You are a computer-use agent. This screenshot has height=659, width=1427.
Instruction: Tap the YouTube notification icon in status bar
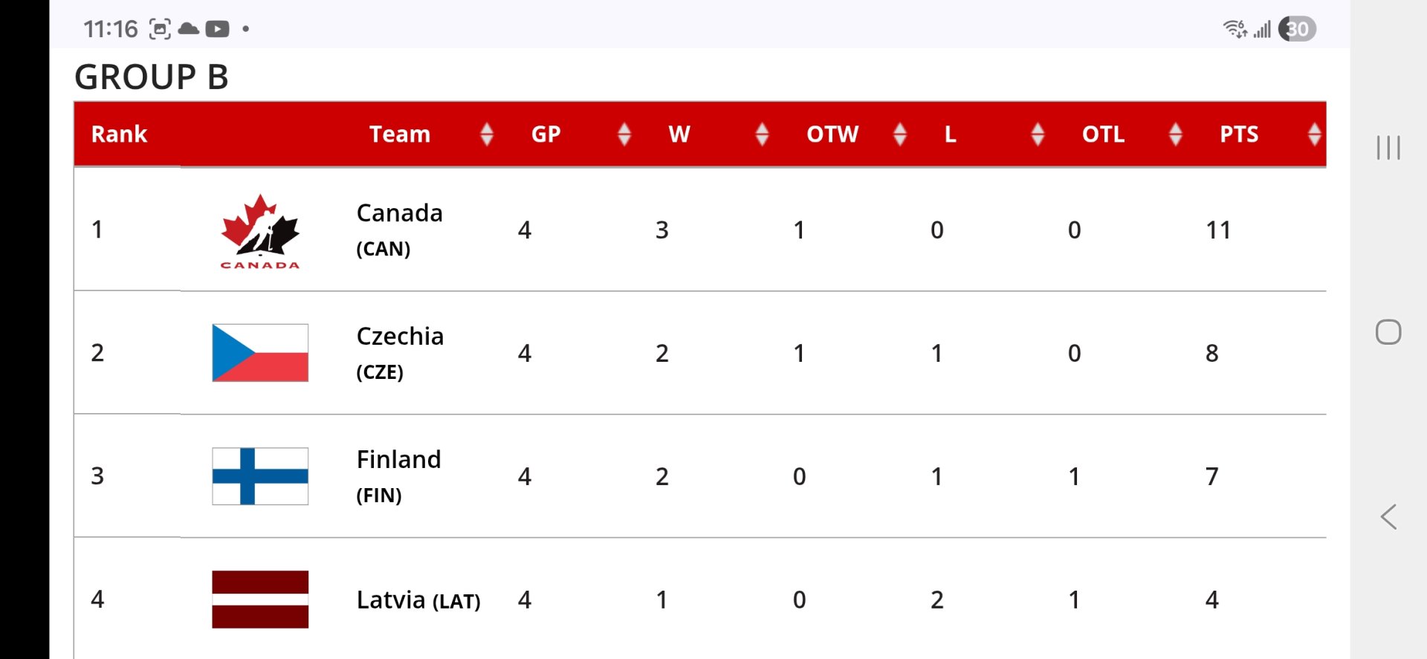pyautogui.click(x=217, y=29)
